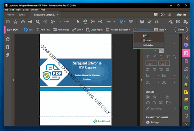Toggle subscript text format button
The height and width of the screenshot is (131, 194).
click(x=174, y=57)
